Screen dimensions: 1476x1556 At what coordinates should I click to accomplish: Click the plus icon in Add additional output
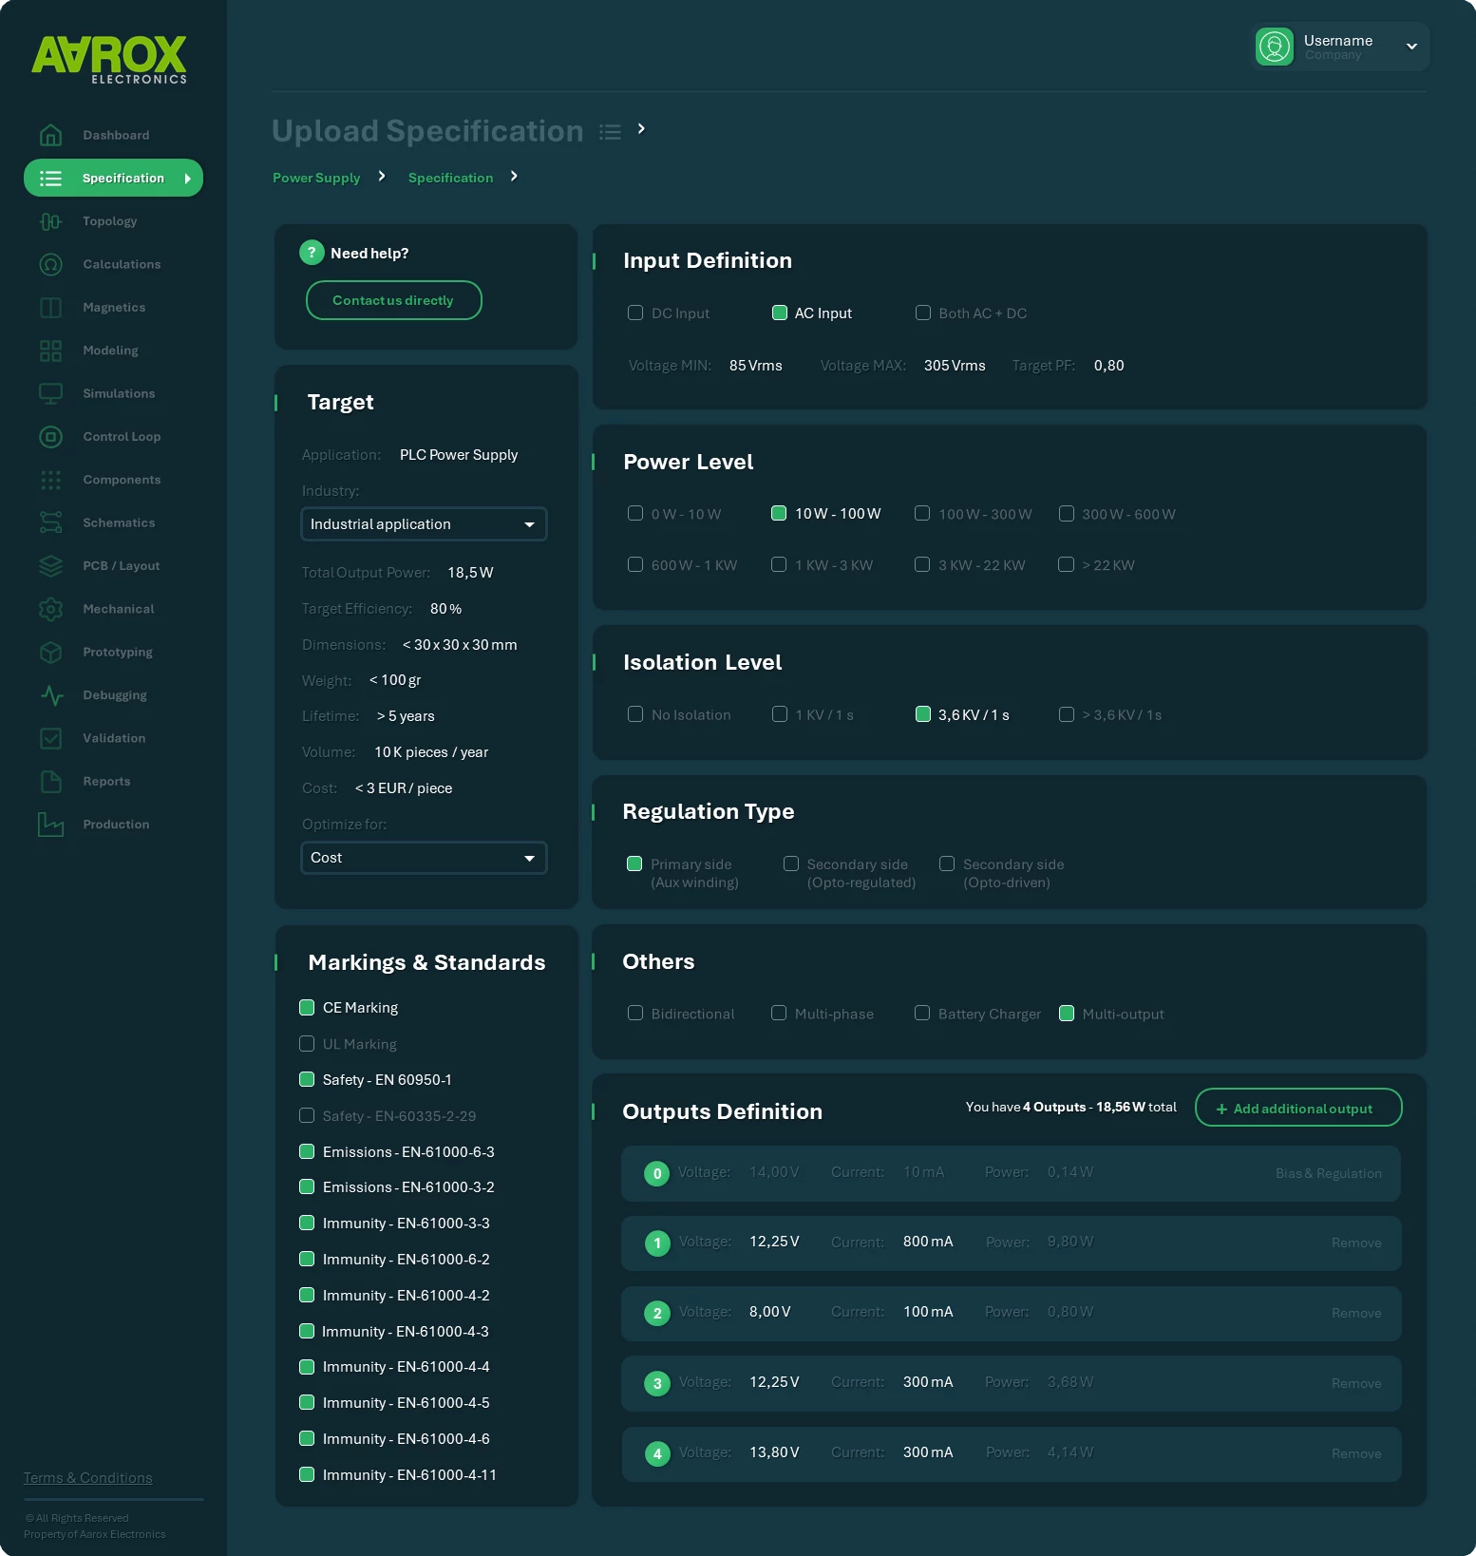1221,1109
